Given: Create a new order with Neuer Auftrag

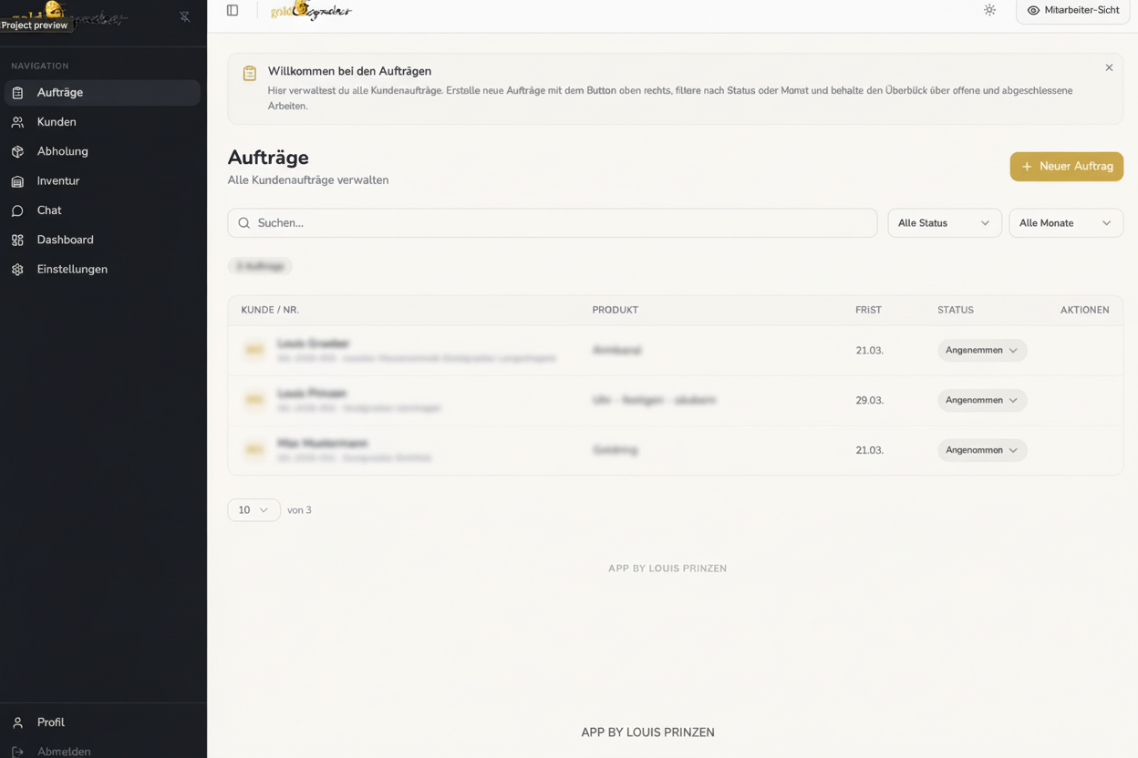Looking at the screenshot, I should tap(1066, 167).
